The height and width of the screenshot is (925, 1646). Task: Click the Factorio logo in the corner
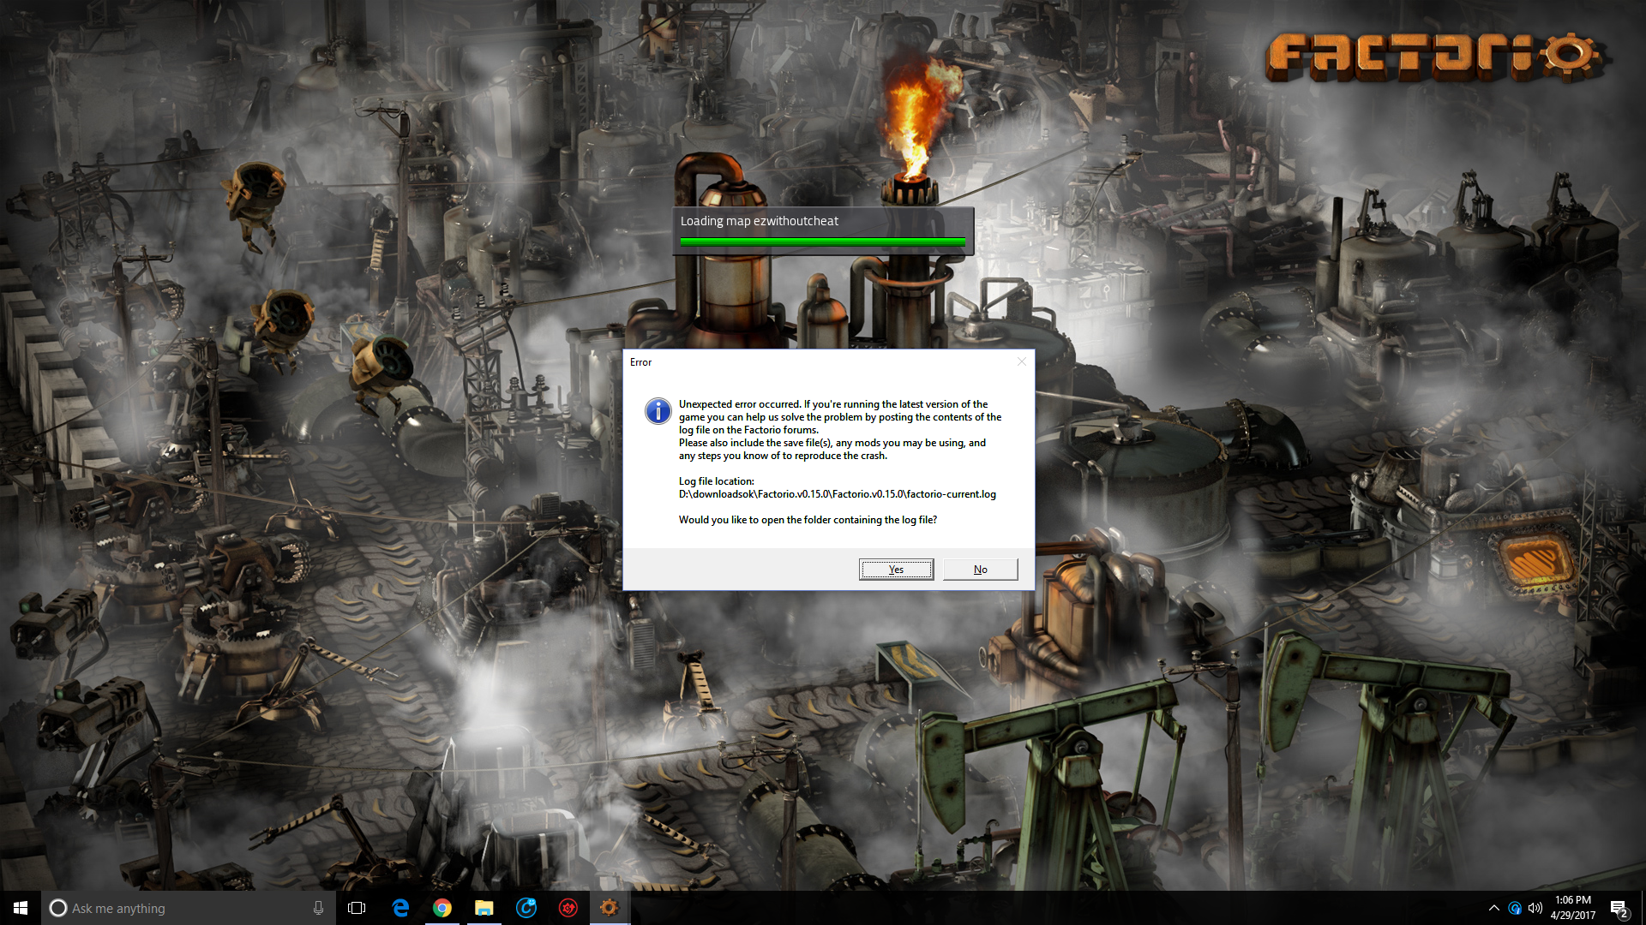(x=1437, y=57)
